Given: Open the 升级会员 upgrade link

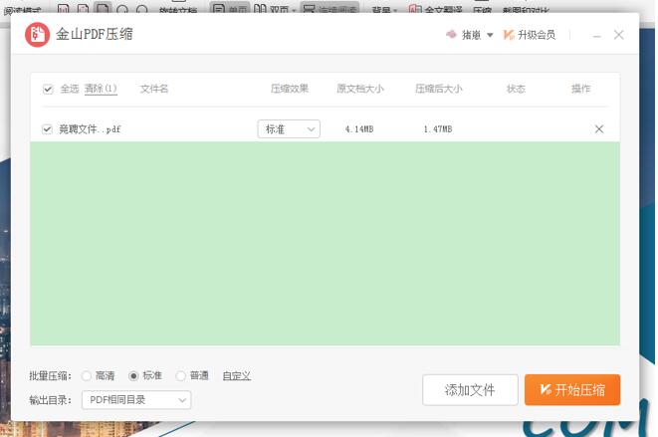Looking at the screenshot, I should tap(530, 35).
